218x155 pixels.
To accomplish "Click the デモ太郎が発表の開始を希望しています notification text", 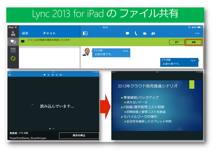I will click(x=49, y=40).
